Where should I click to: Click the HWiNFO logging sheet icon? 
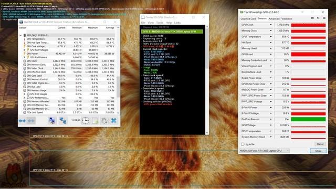point(95,121)
